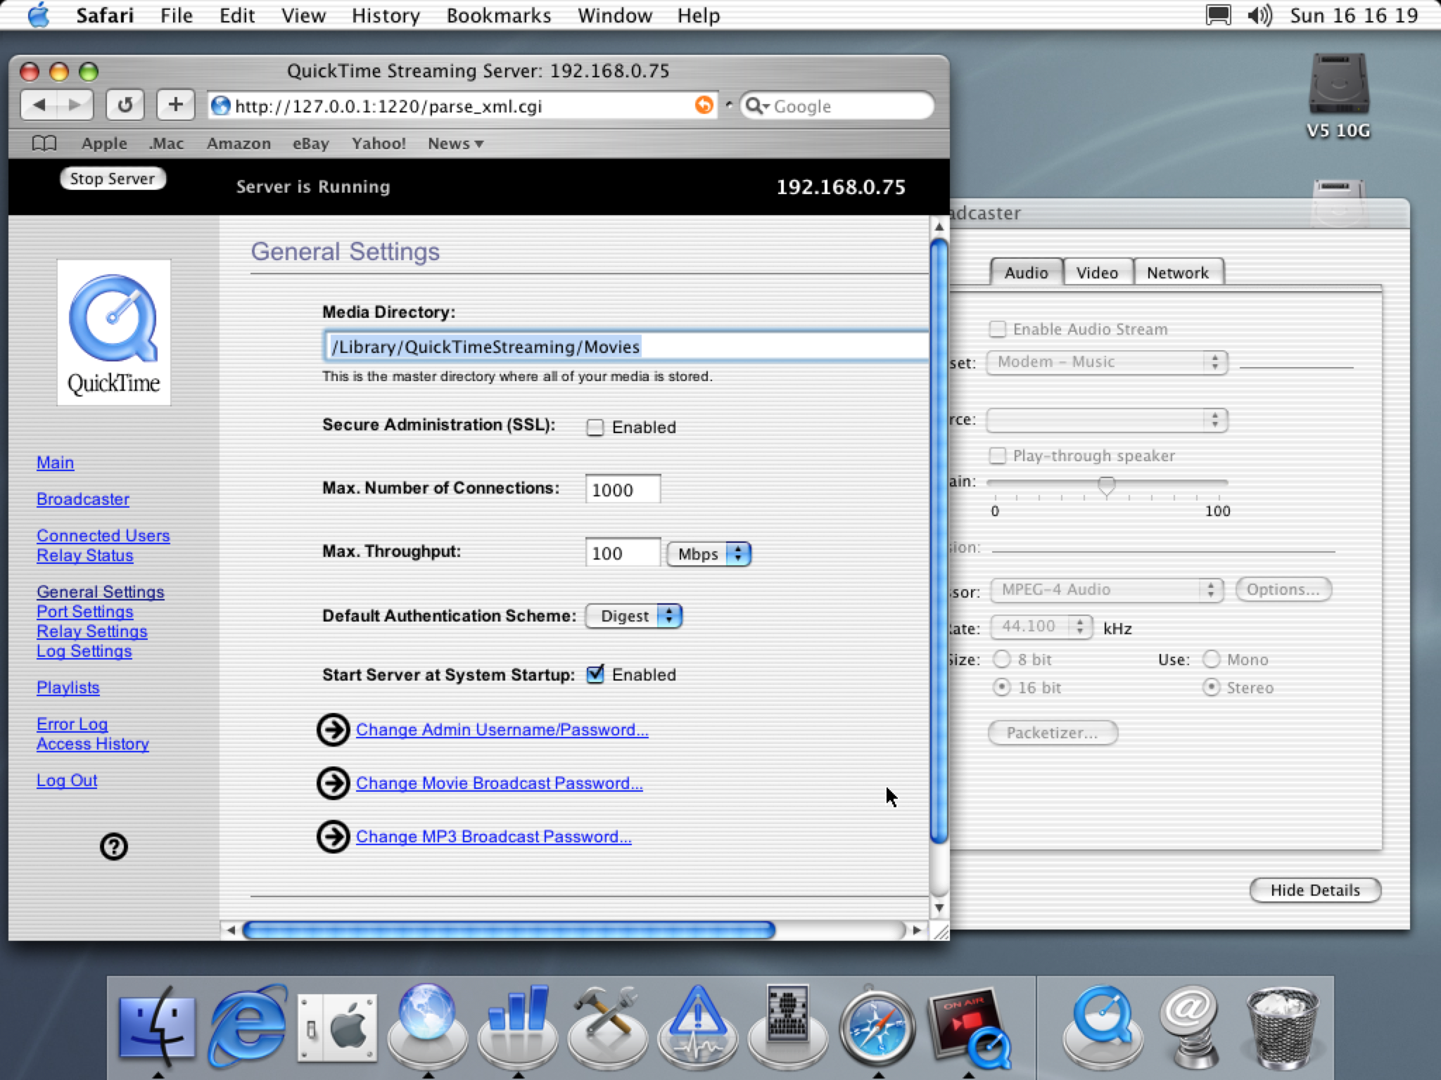Launch Internet Explorer from the Dock
Viewport: 1441px width, 1080px height.
tap(247, 1026)
